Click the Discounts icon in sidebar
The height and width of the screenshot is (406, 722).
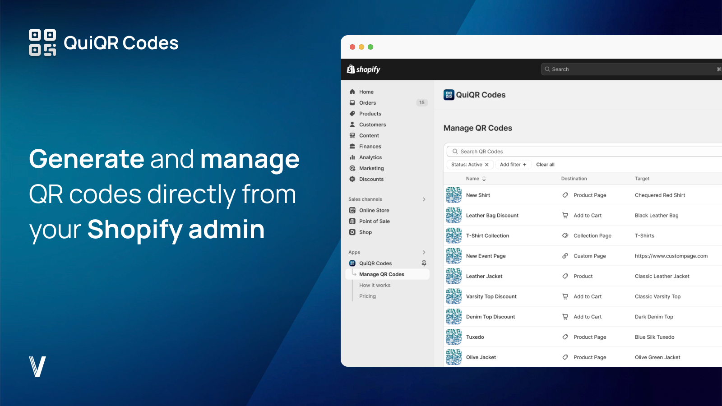pos(352,179)
